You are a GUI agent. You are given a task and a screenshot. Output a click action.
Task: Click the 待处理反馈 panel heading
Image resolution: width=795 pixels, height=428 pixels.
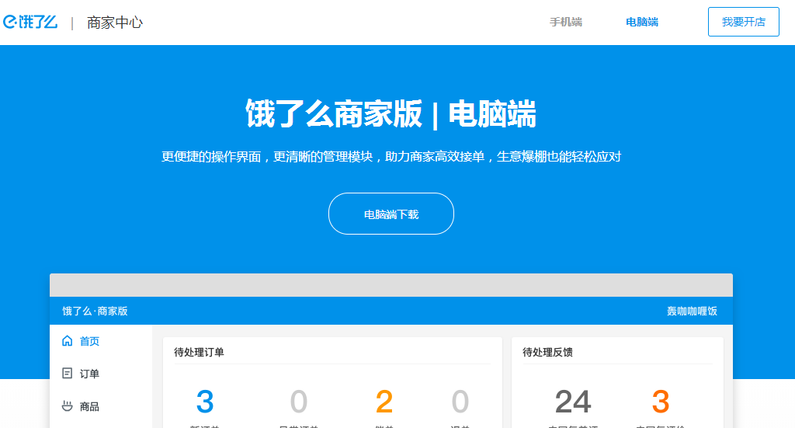547,352
